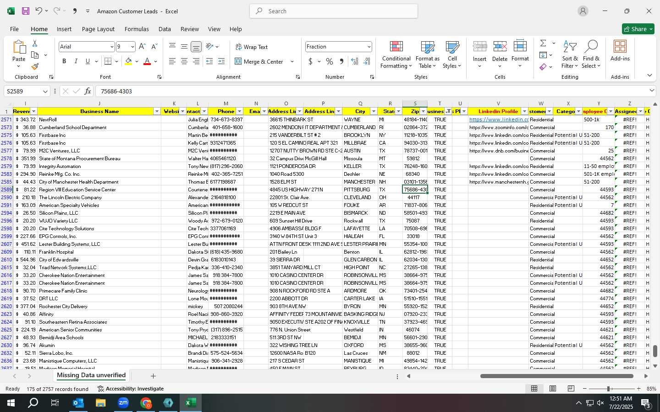Open the font name dropdown

click(x=111, y=47)
